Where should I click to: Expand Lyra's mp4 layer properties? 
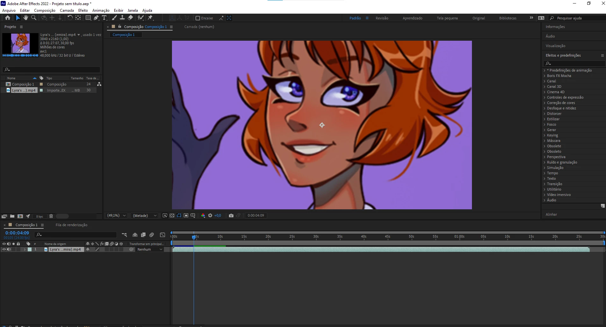(25, 249)
